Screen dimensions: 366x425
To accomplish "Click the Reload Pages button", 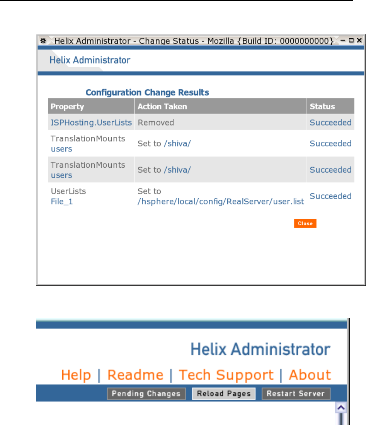I will [x=224, y=394].
